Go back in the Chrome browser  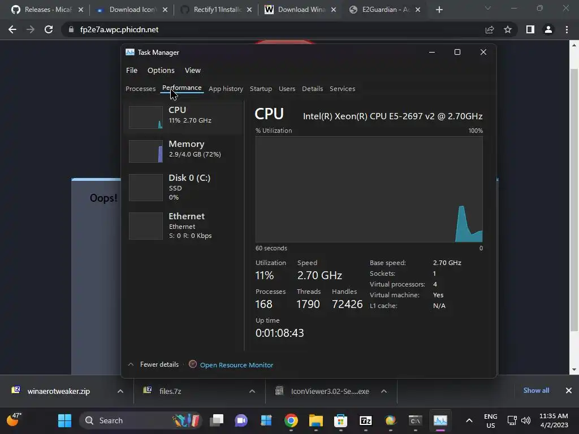(12, 29)
